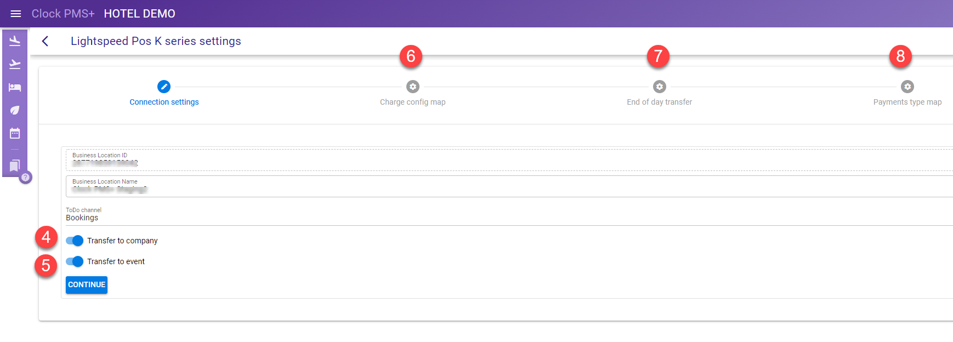Open the departures plane-takeoff sidebar icon
This screenshot has width=953, height=342.
(15, 64)
